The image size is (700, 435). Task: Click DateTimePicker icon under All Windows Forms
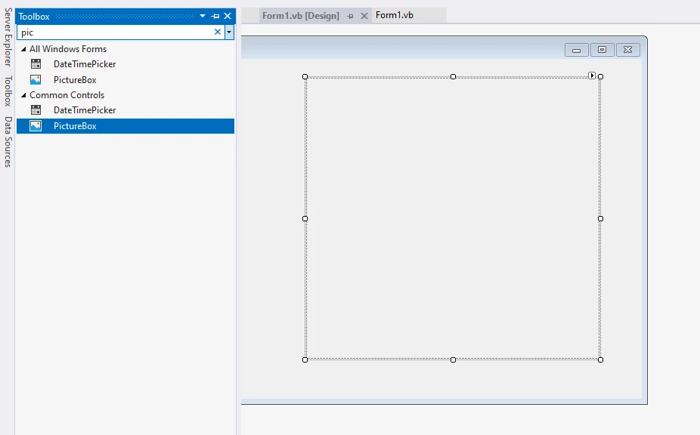pyautogui.click(x=36, y=64)
